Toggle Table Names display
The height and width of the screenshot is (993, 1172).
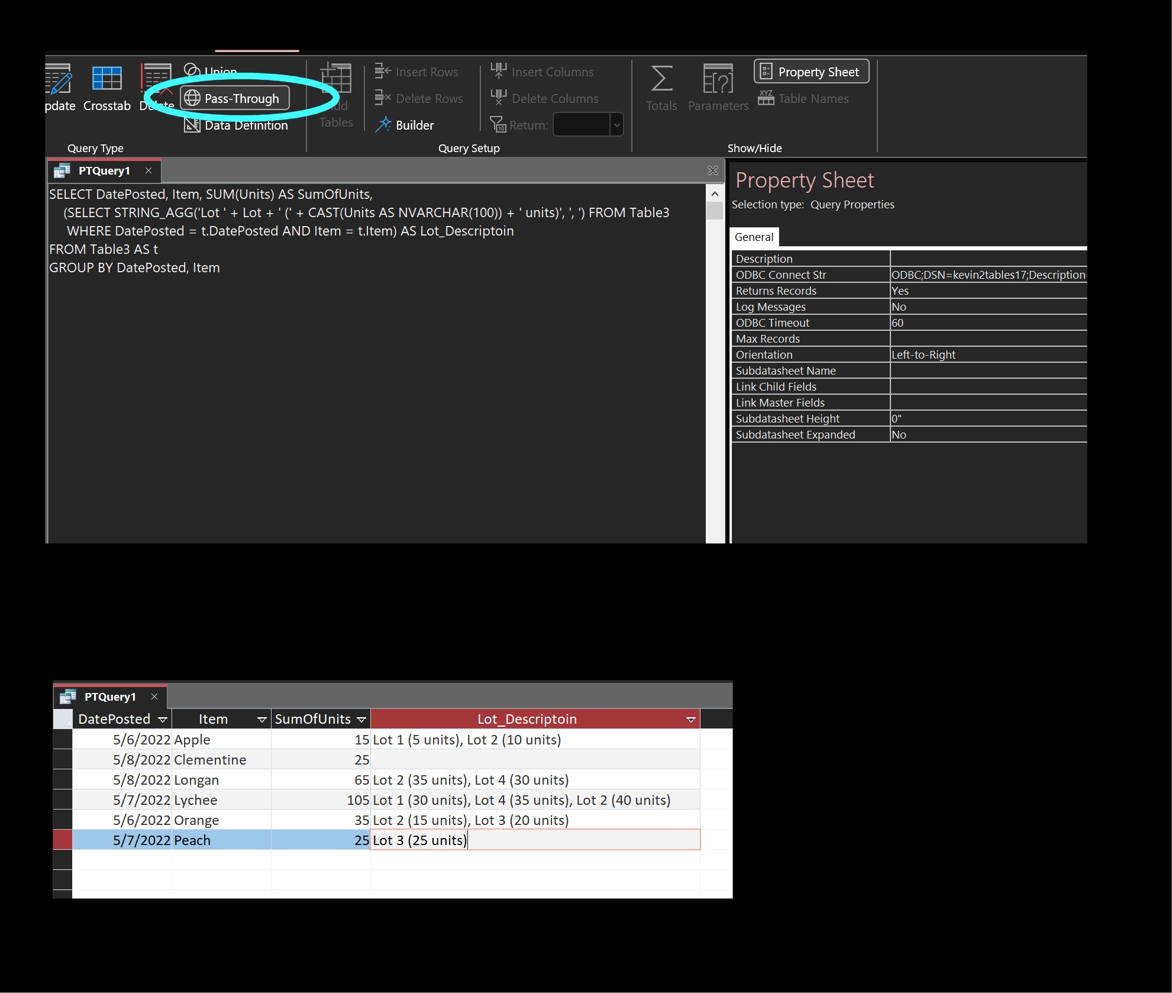pyautogui.click(x=803, y=98)
